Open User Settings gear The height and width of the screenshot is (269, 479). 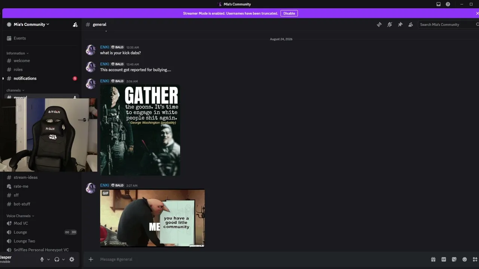pyautogui.click(x=72, y=259)
